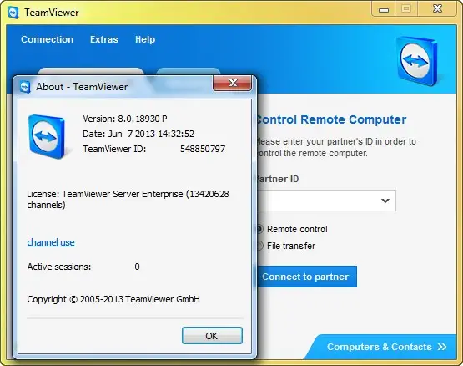Open the Connection menu
Screen dimensions: 463x366
point(48,39)
